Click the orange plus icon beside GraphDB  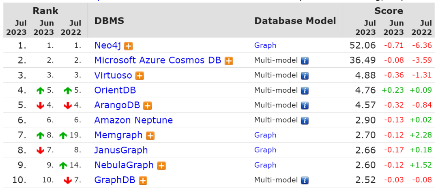[142, 181]
